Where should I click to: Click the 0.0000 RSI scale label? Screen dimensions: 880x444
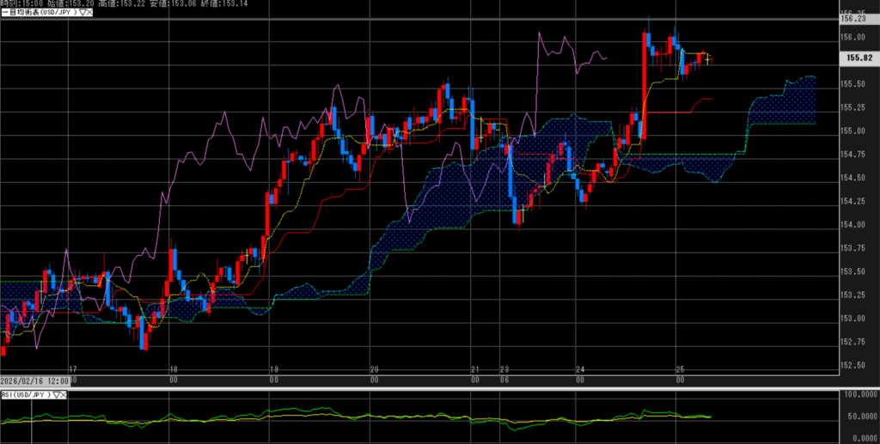click(x=860, y=438)
